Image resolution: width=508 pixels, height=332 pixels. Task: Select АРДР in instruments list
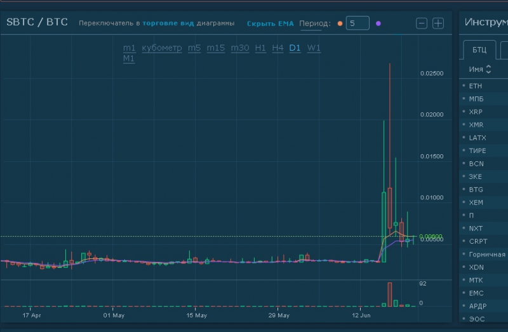pyautogui.click(x=484, y=306)
